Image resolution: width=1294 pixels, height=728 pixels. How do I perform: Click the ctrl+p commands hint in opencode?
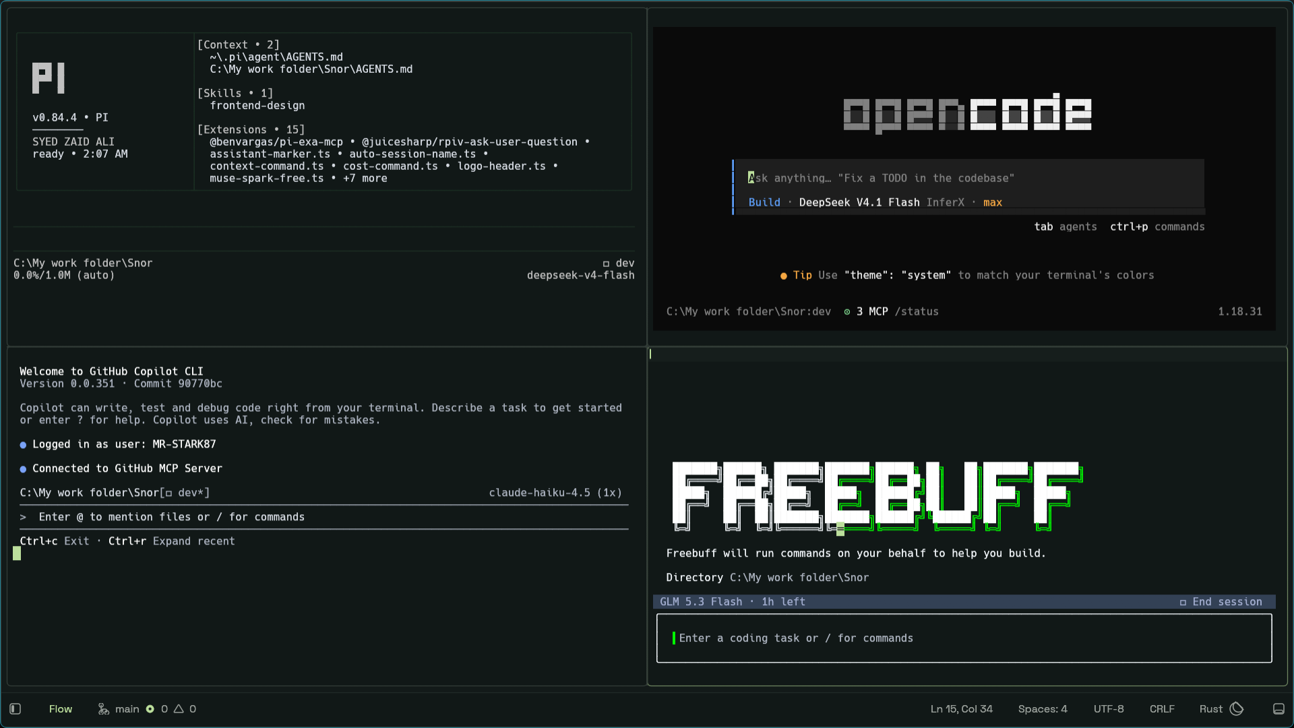[x=1157, y=226]
